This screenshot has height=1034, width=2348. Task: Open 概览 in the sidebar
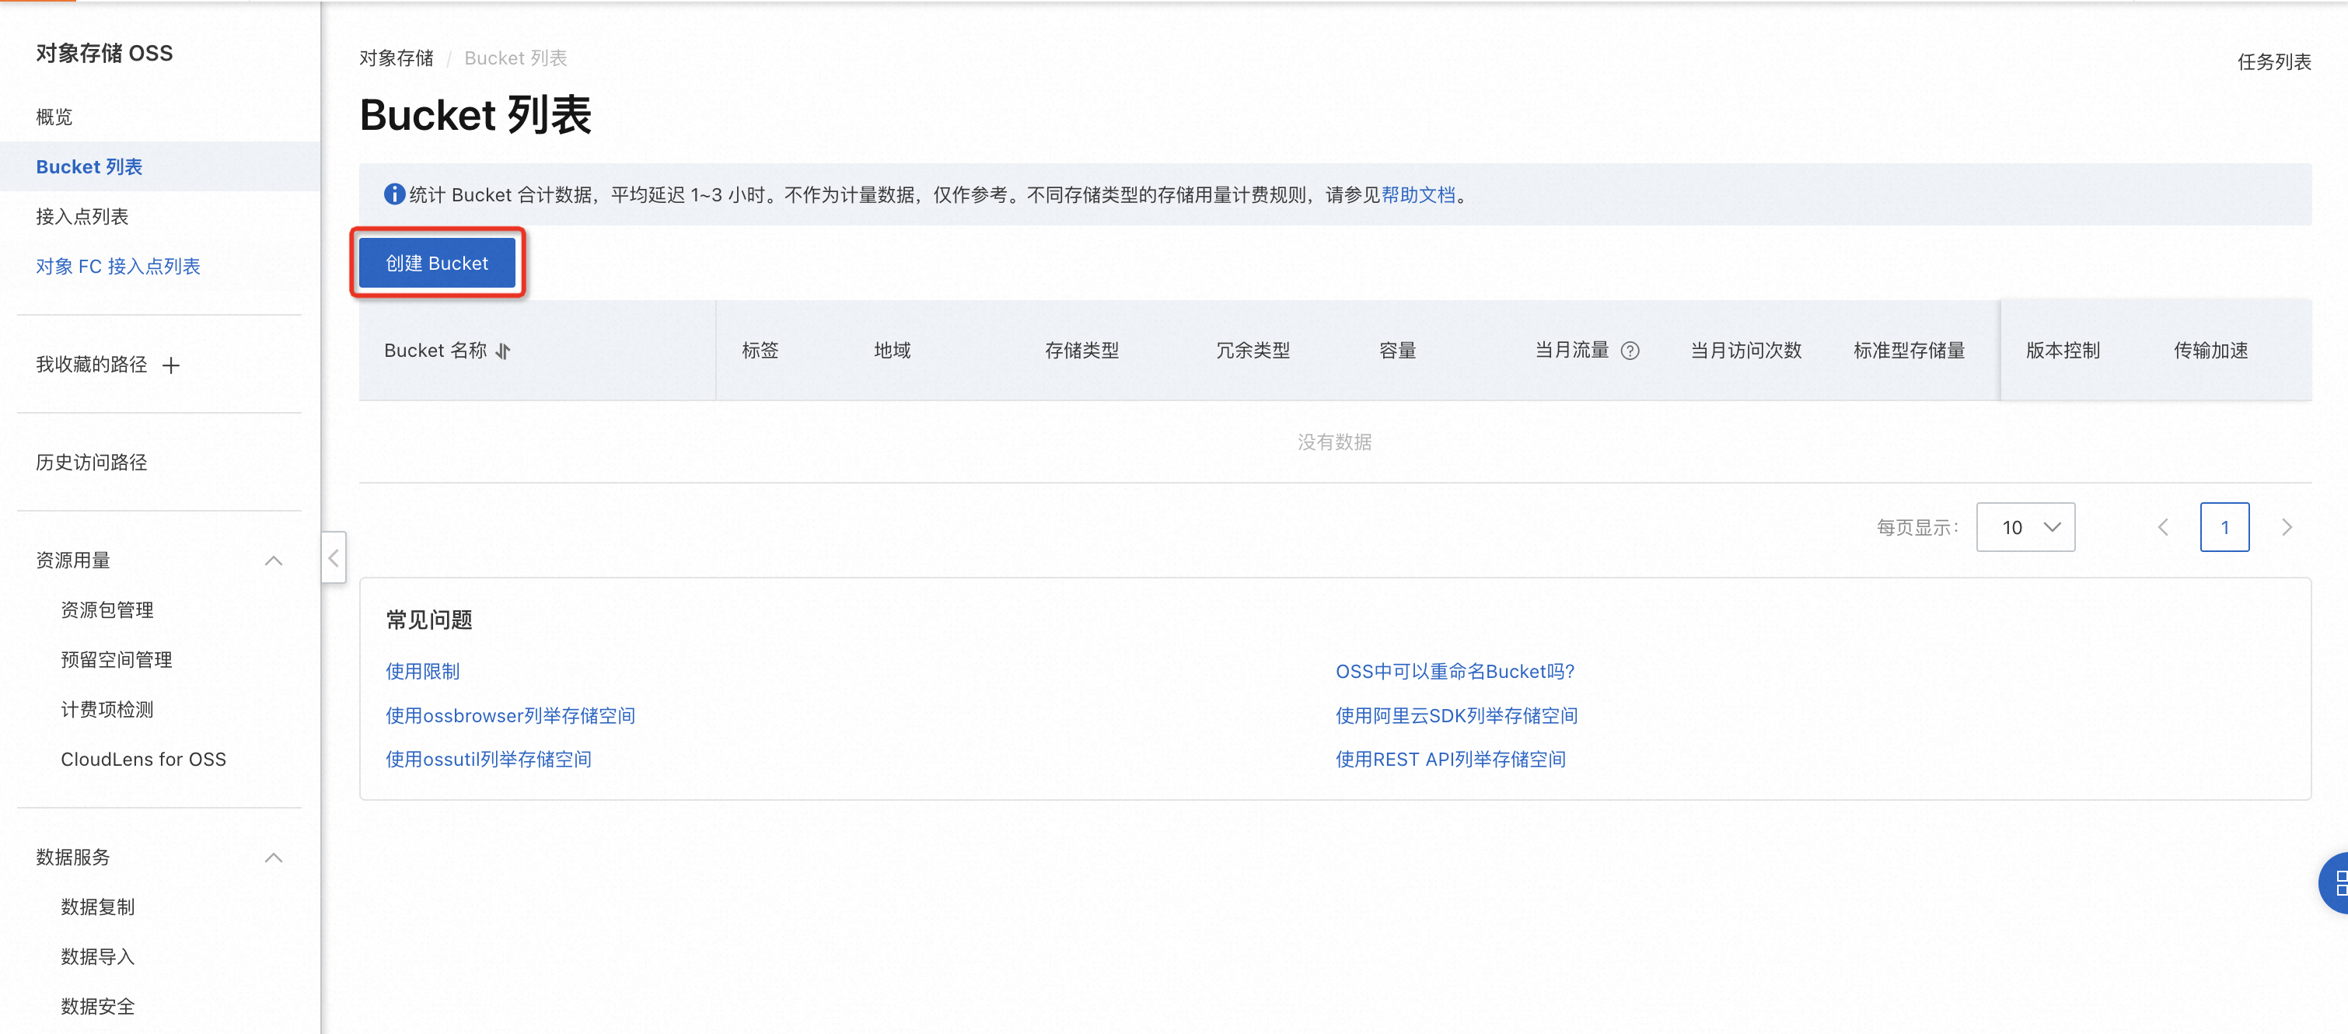(x=54, y=117)
